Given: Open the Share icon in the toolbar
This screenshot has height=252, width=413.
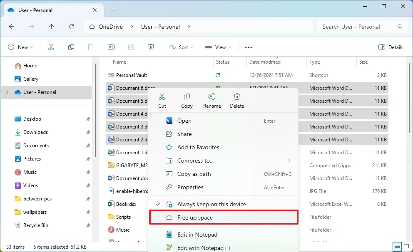Looking at the screenshot, I should 131,47.
